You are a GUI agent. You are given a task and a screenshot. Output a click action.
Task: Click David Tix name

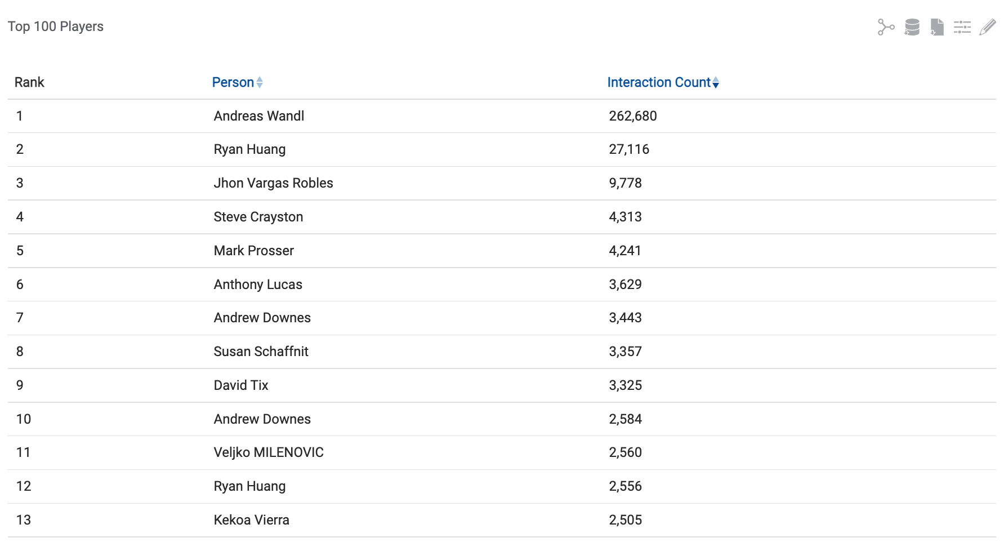coord(240,385)
